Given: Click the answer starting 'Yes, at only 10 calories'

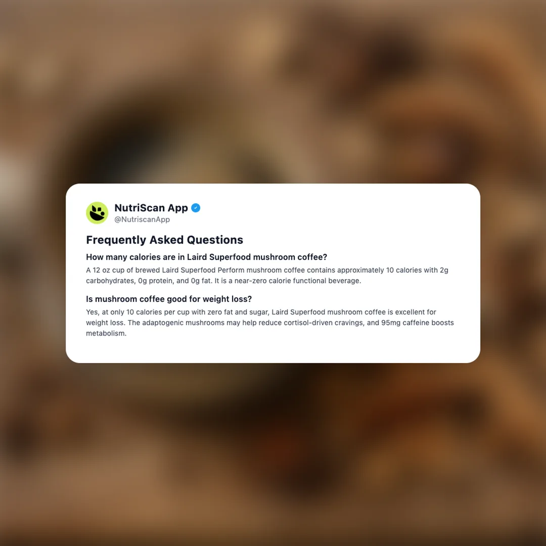Looking at the screenshot, I should click(270, 323).
